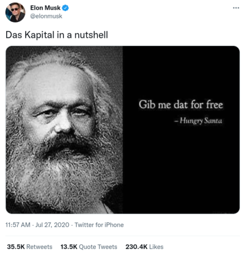Image resolution: width=245 pixels, height=256 pixels.
Task: Click the Jul 27, 2020 date
Action: tap(52, 225)
